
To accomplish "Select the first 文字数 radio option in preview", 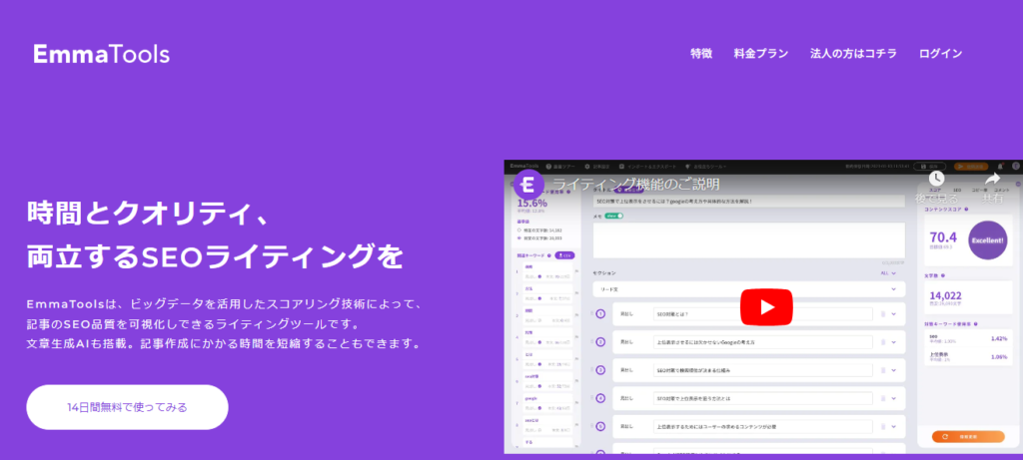I will (519, 230).
